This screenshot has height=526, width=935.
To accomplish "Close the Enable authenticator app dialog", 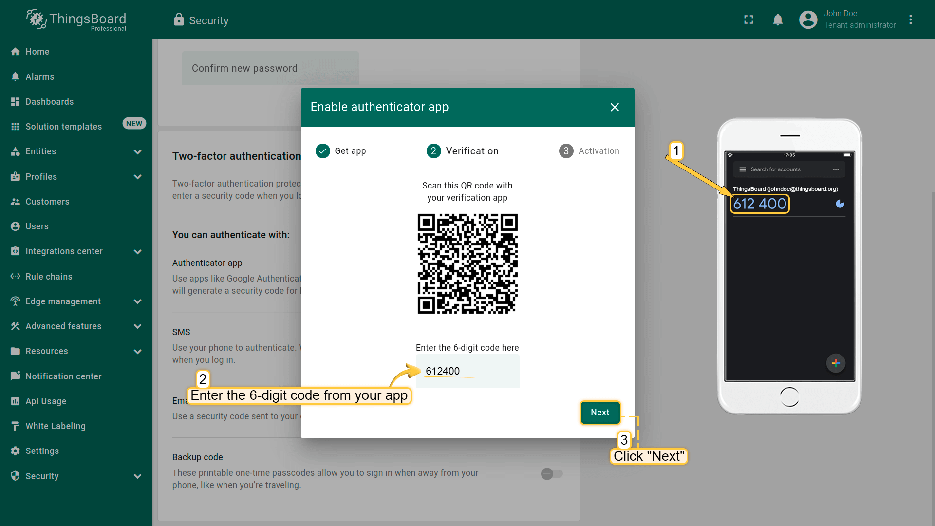I will click(x=615, y=107).
